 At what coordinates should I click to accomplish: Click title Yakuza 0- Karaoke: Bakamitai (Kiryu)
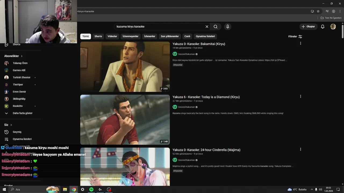coord(199,44)
